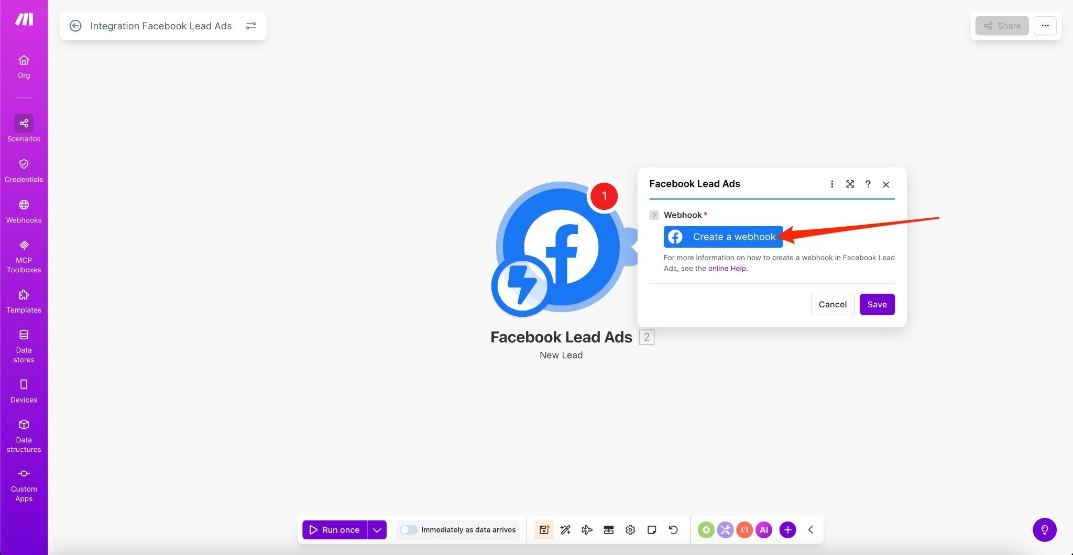Click the auto-align magic wand icon
1073x555 pixels.
(x=565, y=530)
